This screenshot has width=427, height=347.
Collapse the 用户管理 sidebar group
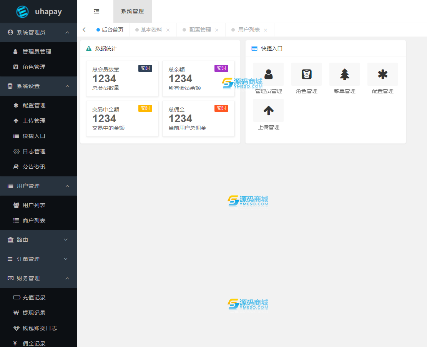(x=38, y=186)
